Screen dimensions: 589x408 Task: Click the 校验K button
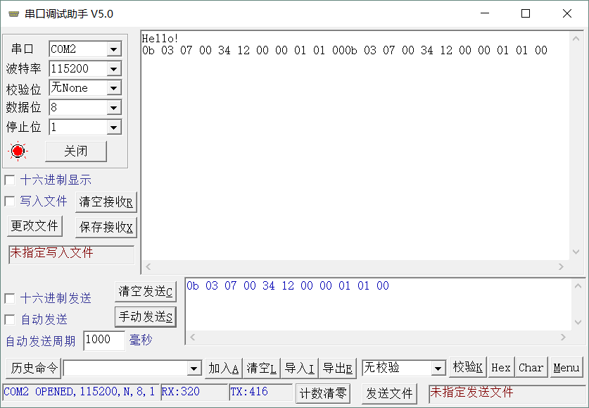tap(468, 367)
